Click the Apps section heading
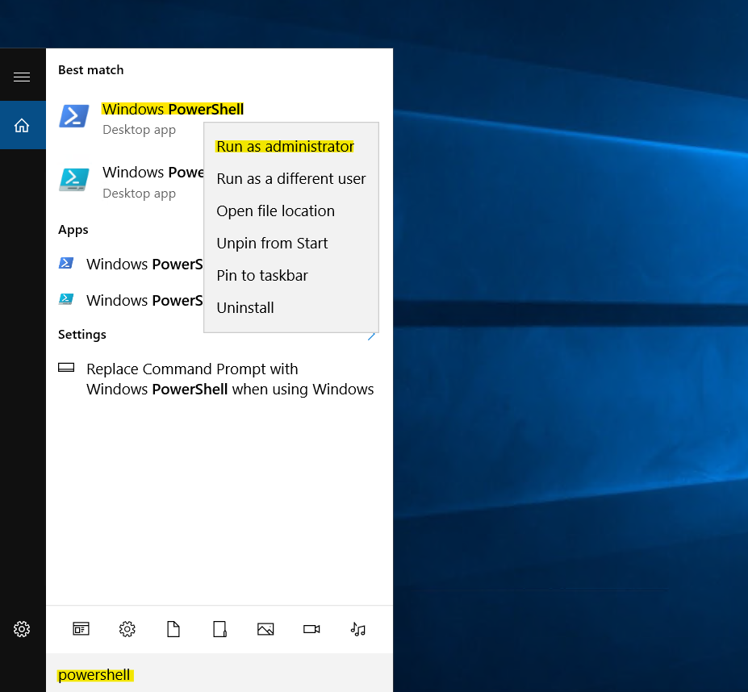The width and height of the screenshot is (748, 692). [73, 230]
